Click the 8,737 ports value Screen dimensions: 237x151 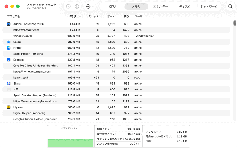coord(111,36)
